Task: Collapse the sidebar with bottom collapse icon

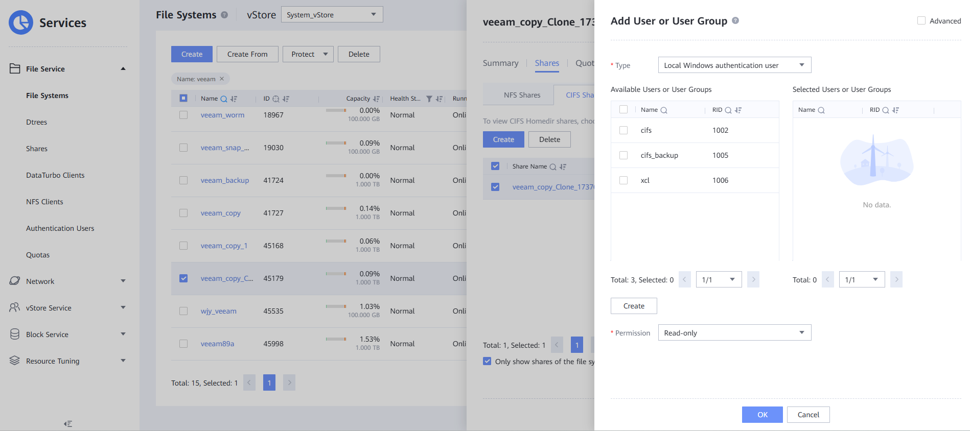Action: coord(68,424)
